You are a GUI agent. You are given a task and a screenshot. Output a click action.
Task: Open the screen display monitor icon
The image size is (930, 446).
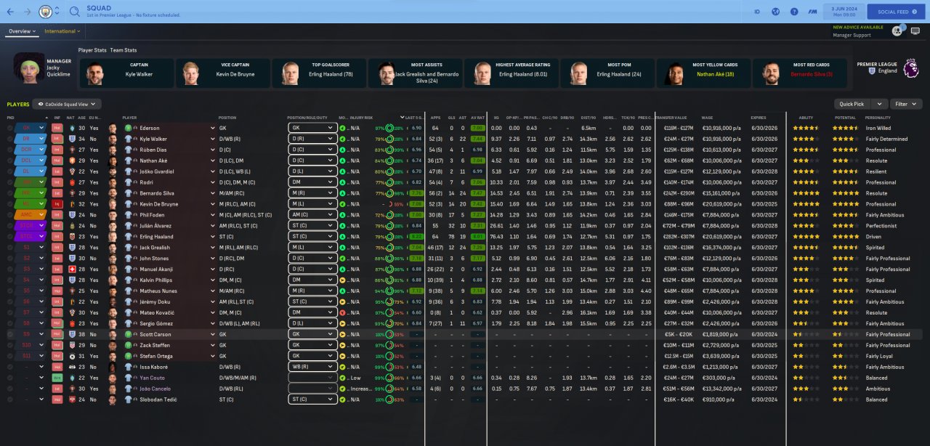[x=915, y=31]
